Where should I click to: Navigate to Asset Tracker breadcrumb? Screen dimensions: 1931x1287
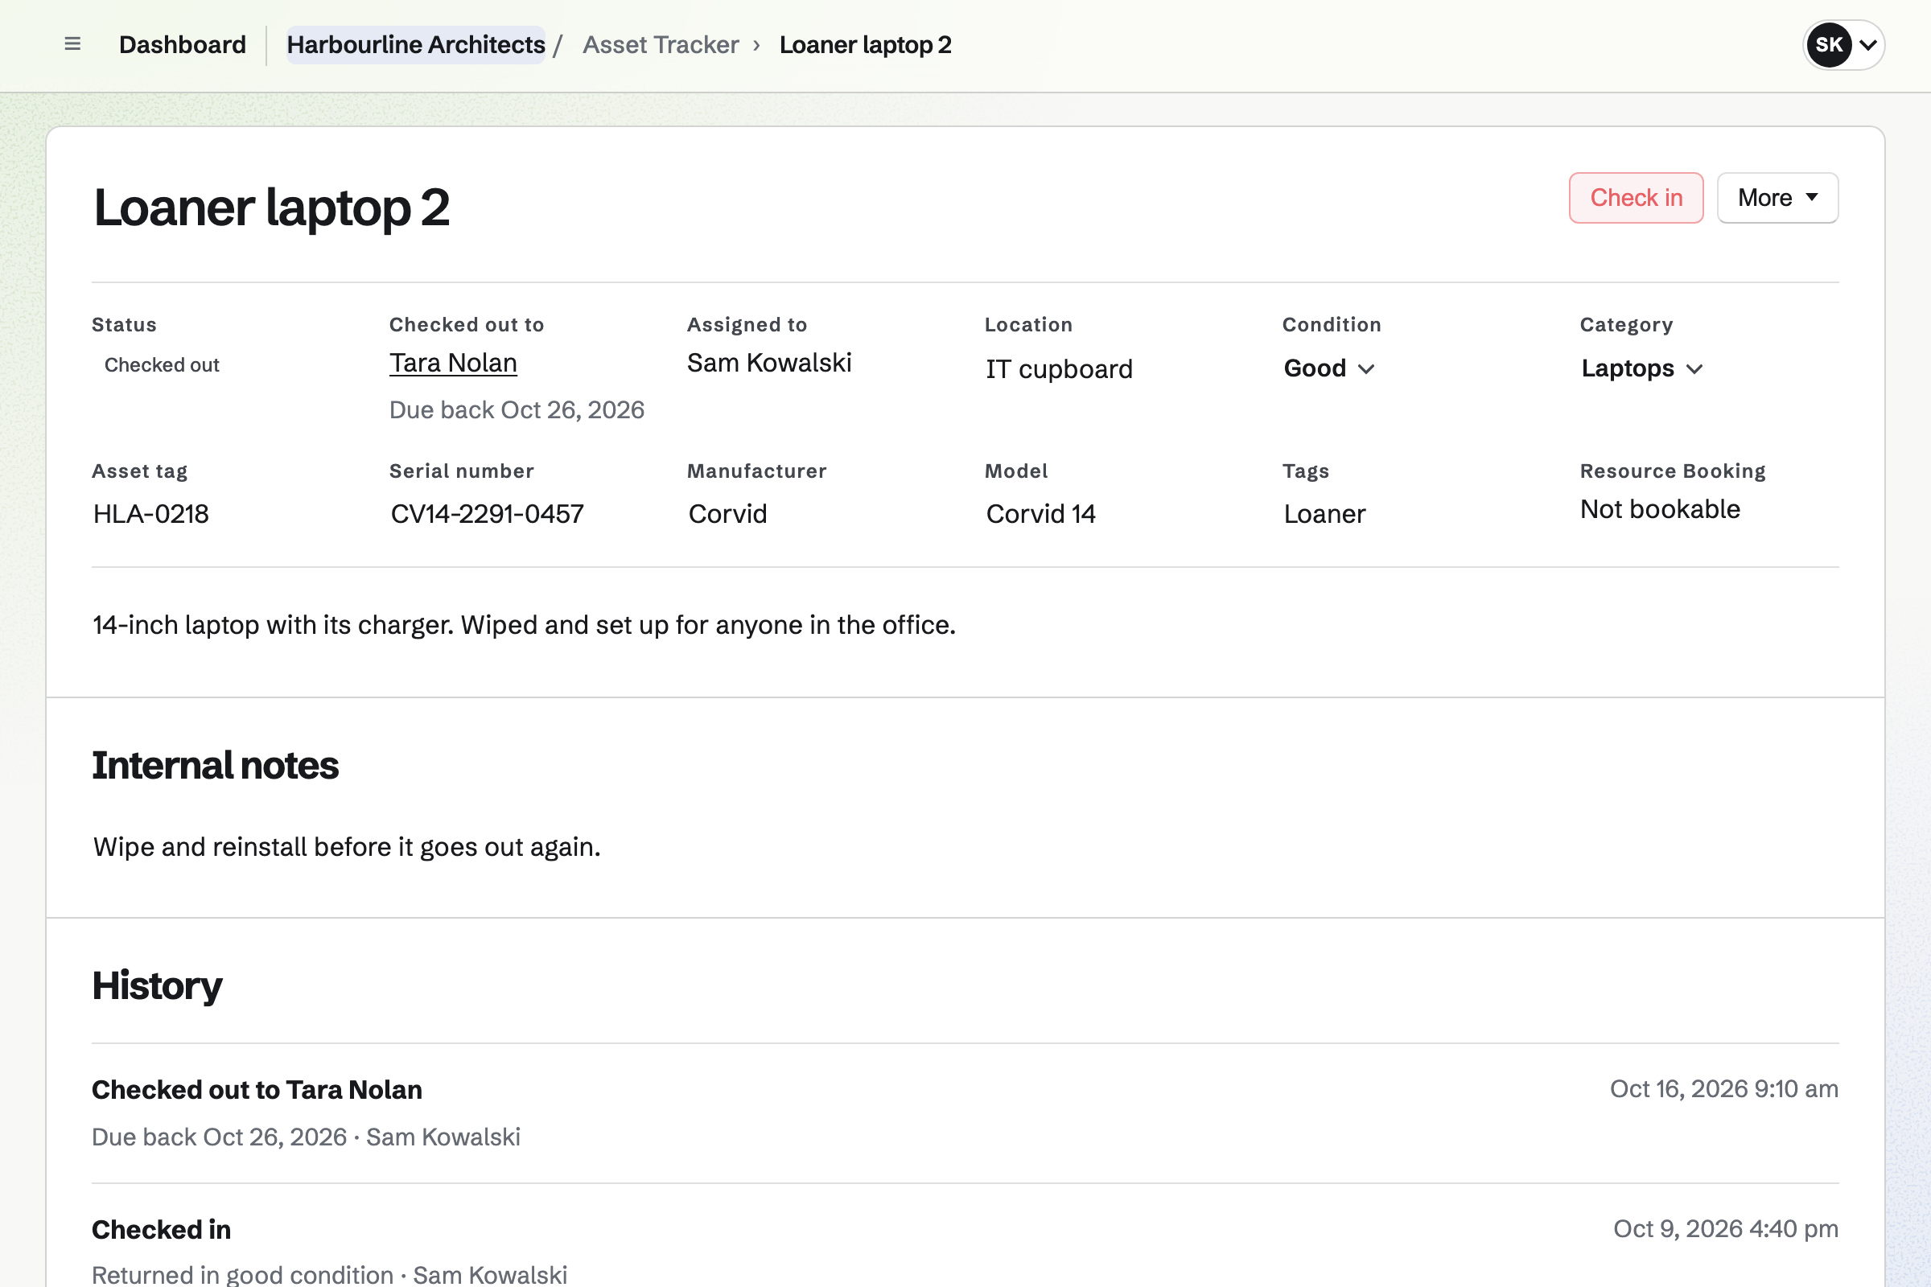point(661,44)
